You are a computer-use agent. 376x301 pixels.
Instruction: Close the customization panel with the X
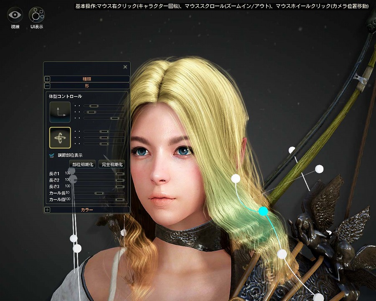click(125, 67)
